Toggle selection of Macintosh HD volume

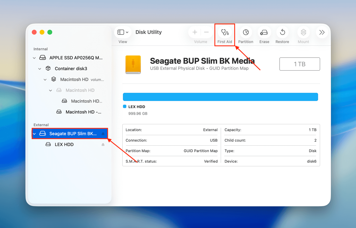tap(74, 79)
